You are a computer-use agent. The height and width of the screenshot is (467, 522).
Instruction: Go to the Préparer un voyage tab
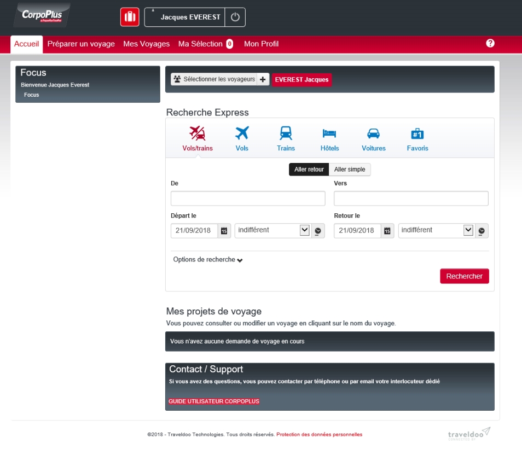click(x=81, y=44)
